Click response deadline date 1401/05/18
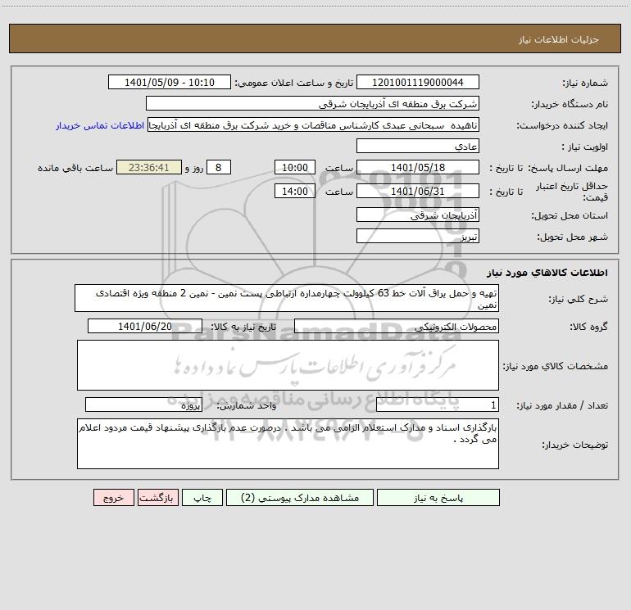The image size is (631, 610). click(x=418, y=168)
